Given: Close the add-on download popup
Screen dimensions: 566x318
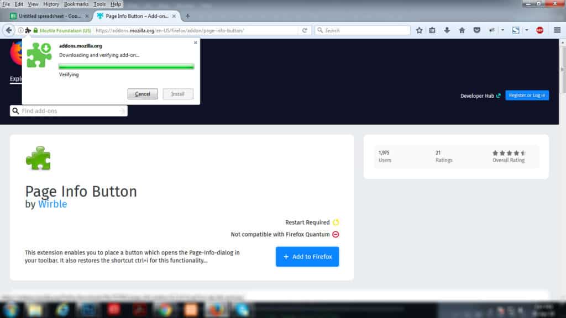Looking at the screenshot, I should pos(195,43).
